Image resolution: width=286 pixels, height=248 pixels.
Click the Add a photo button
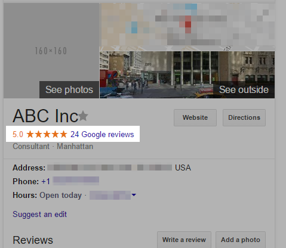tap(241, 240)
